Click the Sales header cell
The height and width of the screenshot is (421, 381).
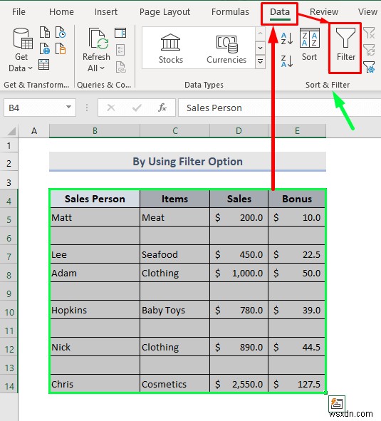pyautogui.click(x=239, y=199)
